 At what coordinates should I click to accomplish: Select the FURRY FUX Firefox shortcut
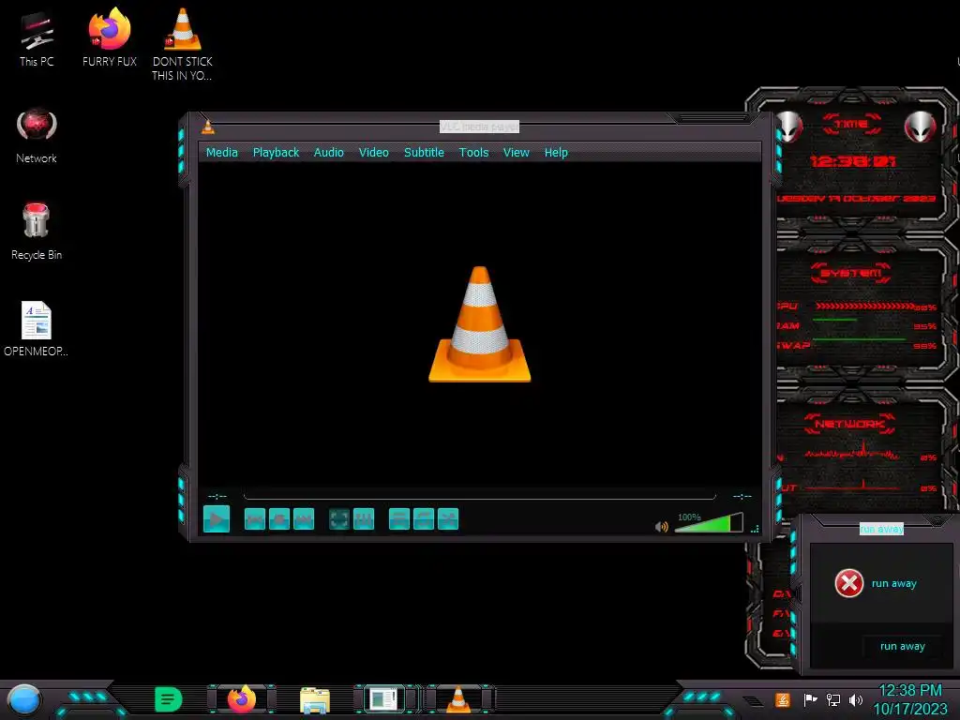(110, 37)
